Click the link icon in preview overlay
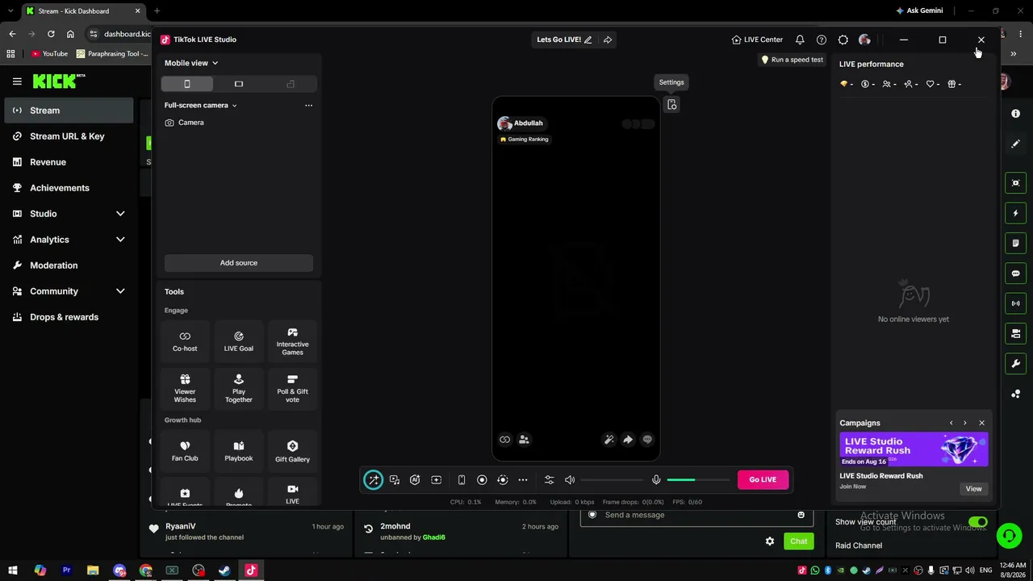This screenshot has width=1033, height=581. coord(505,440)
